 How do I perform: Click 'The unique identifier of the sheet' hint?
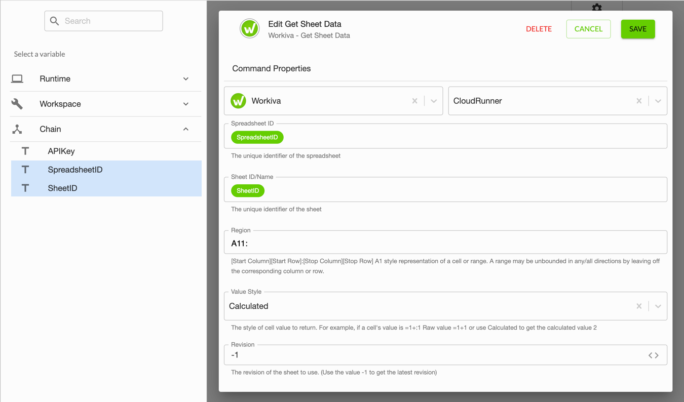click(x=276, y=209)
